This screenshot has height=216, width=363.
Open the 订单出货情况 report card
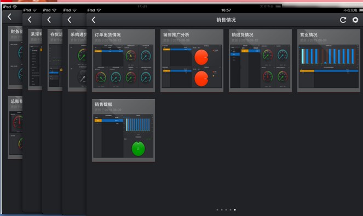coord(123,61)
